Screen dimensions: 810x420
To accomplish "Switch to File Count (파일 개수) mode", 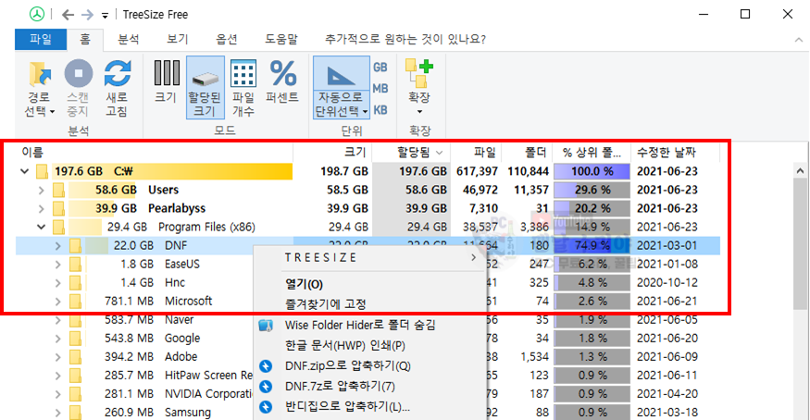I will (243, 88).
